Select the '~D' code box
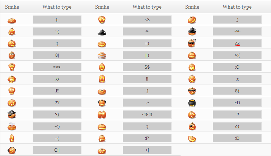The height and width of the screenshot is (156, 271). click(x=237, y=103)
